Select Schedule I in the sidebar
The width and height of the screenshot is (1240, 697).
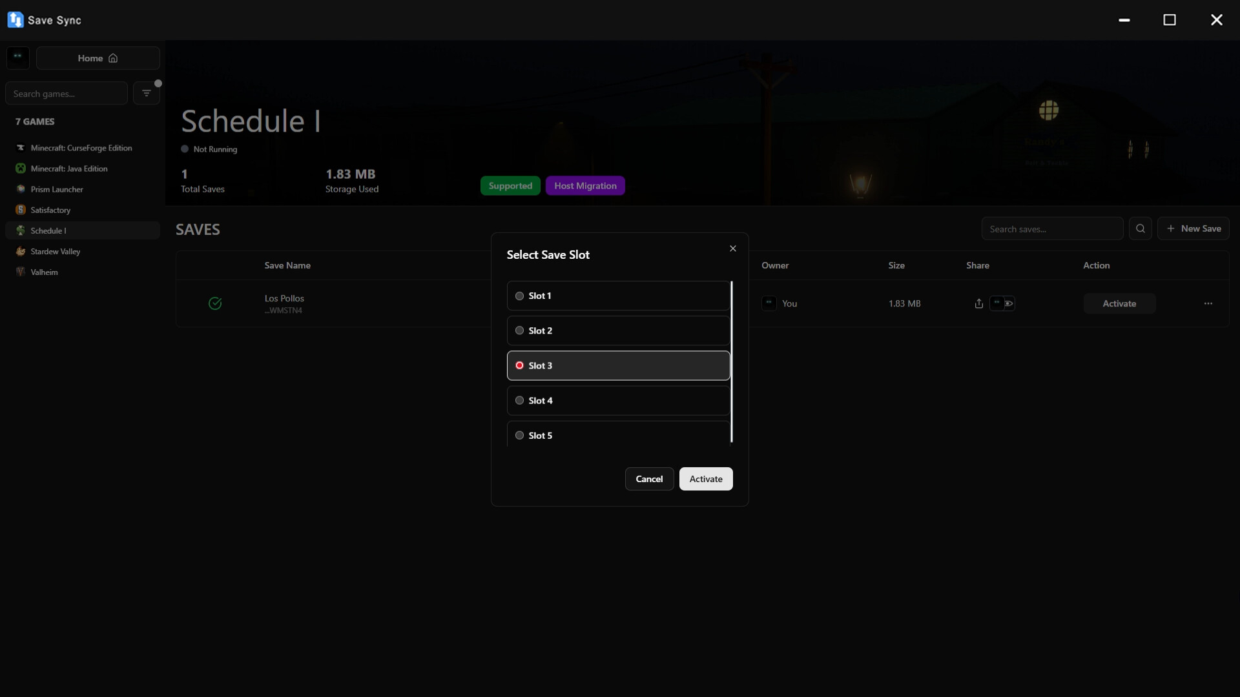pyautogui.click(x=50, y=230)
